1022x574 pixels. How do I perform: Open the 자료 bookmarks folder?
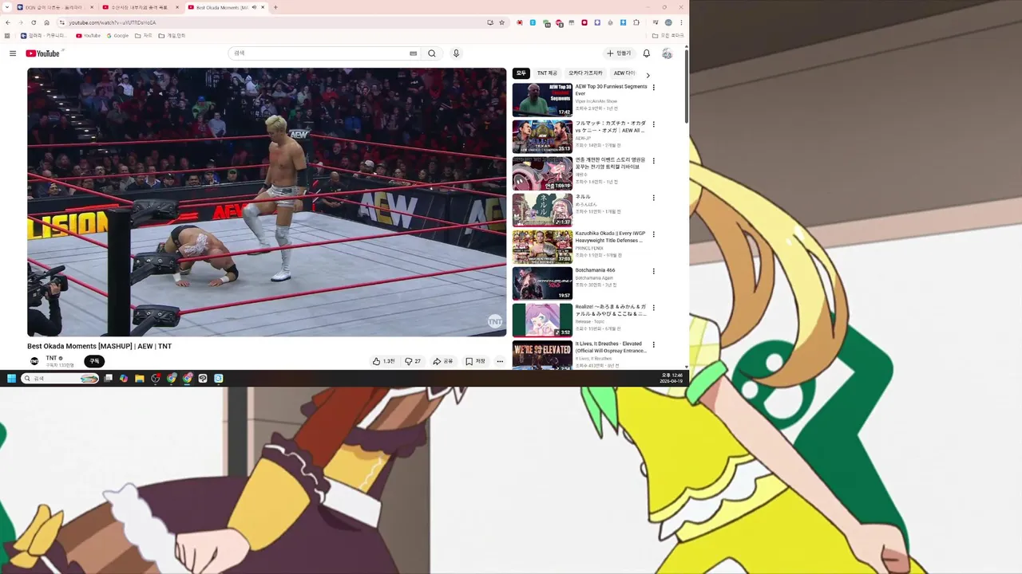(144, 35)
